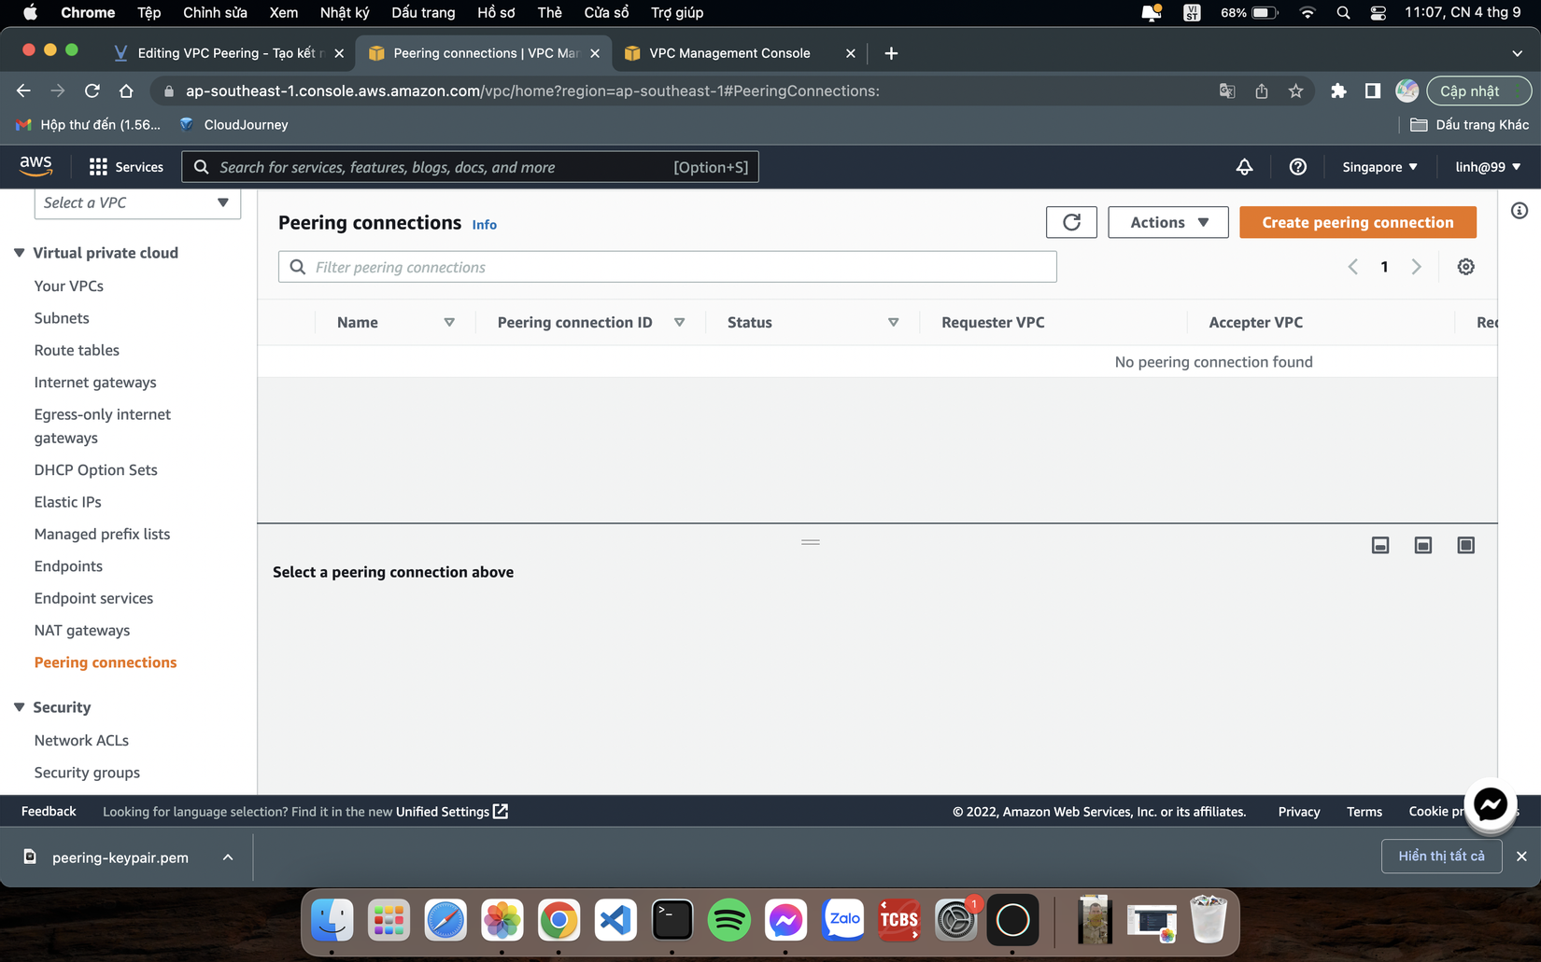Open Visual Studio Code from Dock
This screenshot has width=1541, height=962.
[615, 920]
